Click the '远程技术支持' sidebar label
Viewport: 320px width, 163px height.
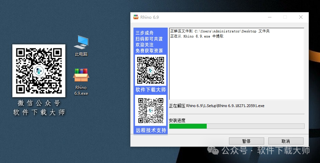151,130
